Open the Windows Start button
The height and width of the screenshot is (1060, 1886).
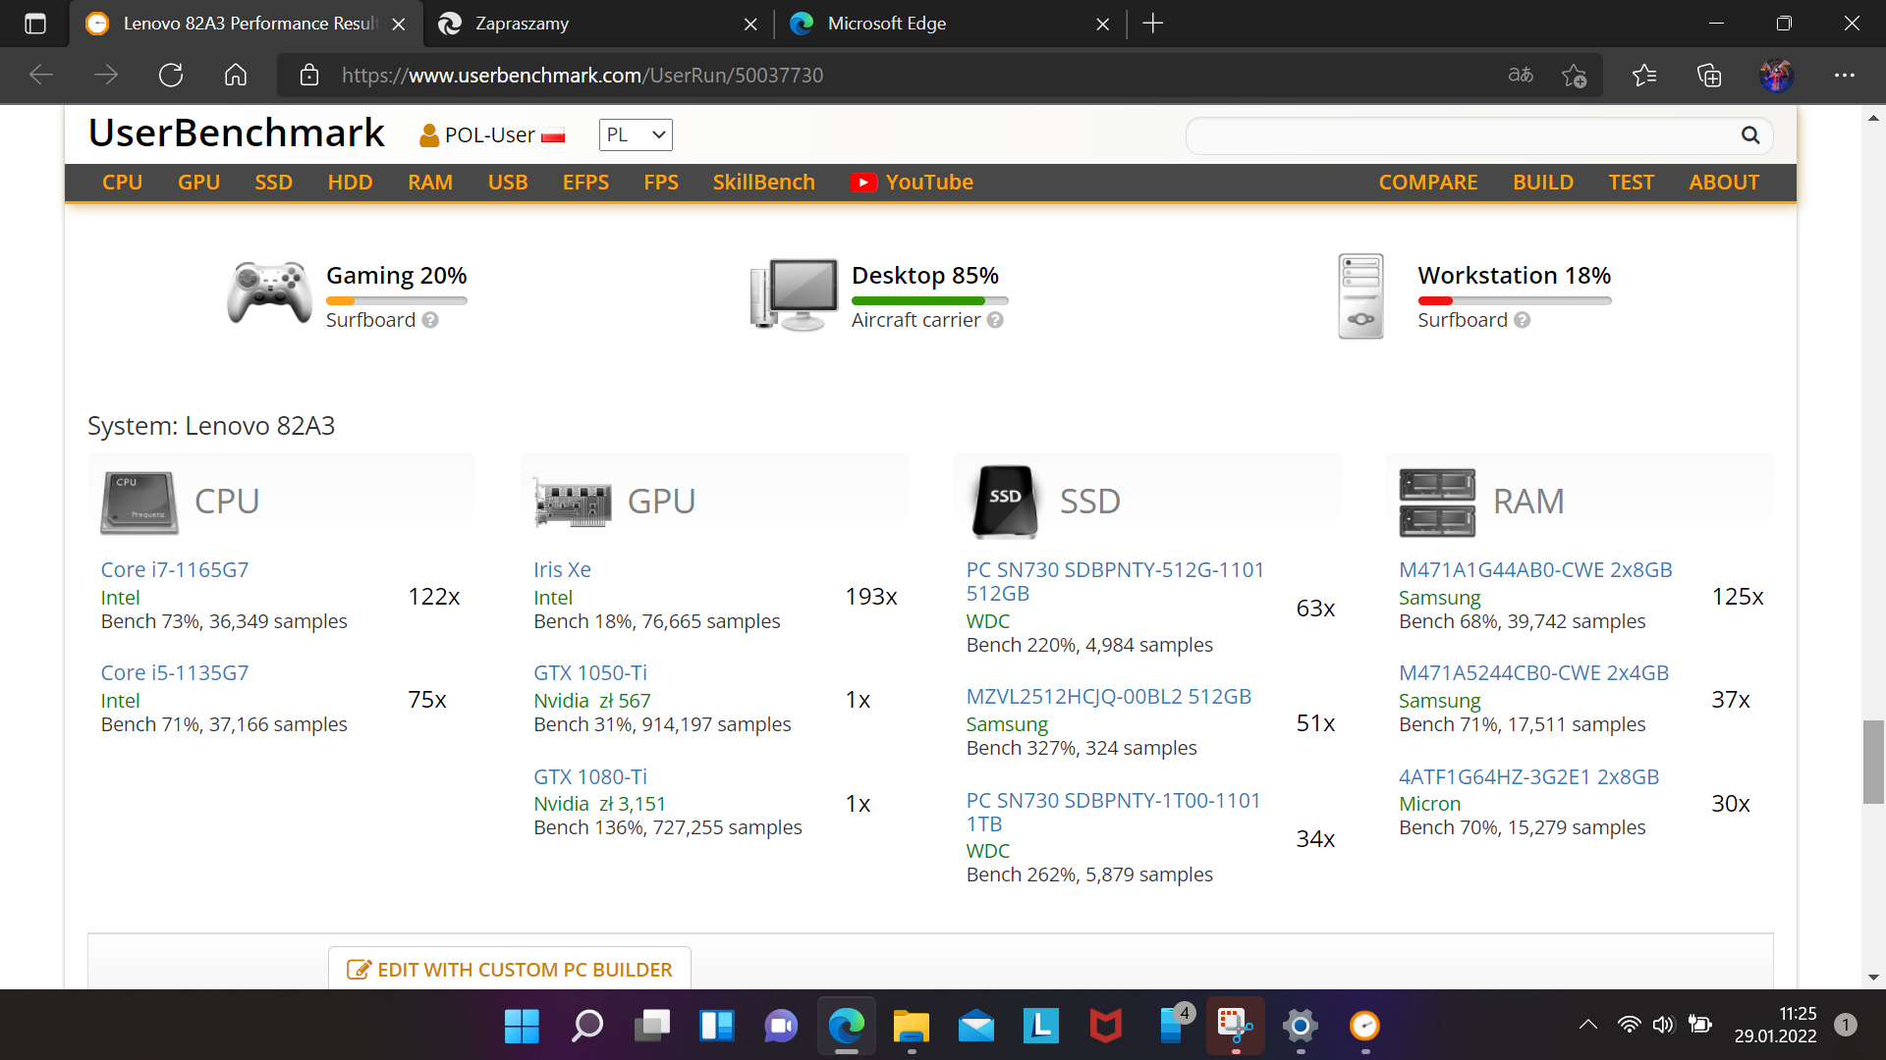[522, 1027]
